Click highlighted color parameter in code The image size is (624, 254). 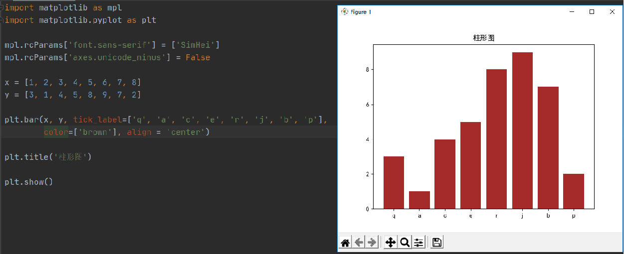(x=56, y=132)
